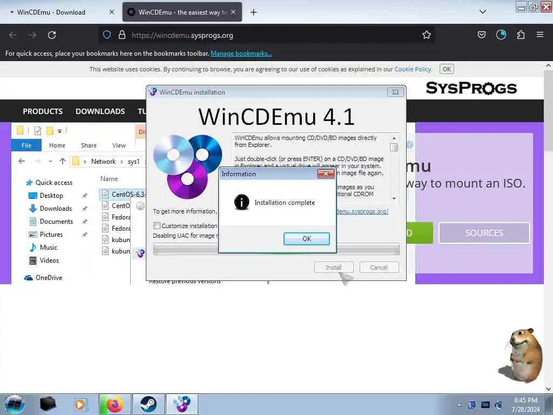
Task: Close the Information dialog with red X
Action: (x=326, y=173)
